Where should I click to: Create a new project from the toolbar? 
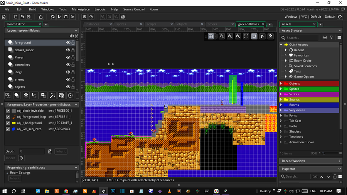click(15, 17)
